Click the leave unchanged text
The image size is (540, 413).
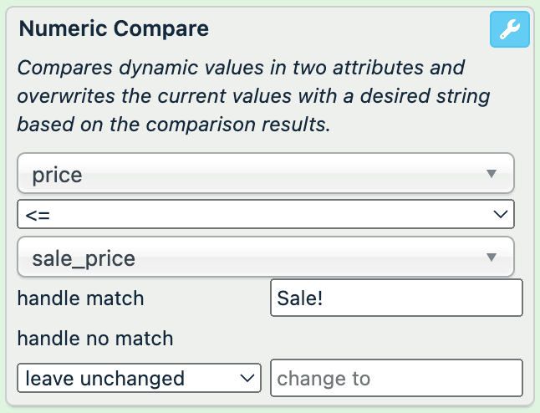[x=105, y=378]
